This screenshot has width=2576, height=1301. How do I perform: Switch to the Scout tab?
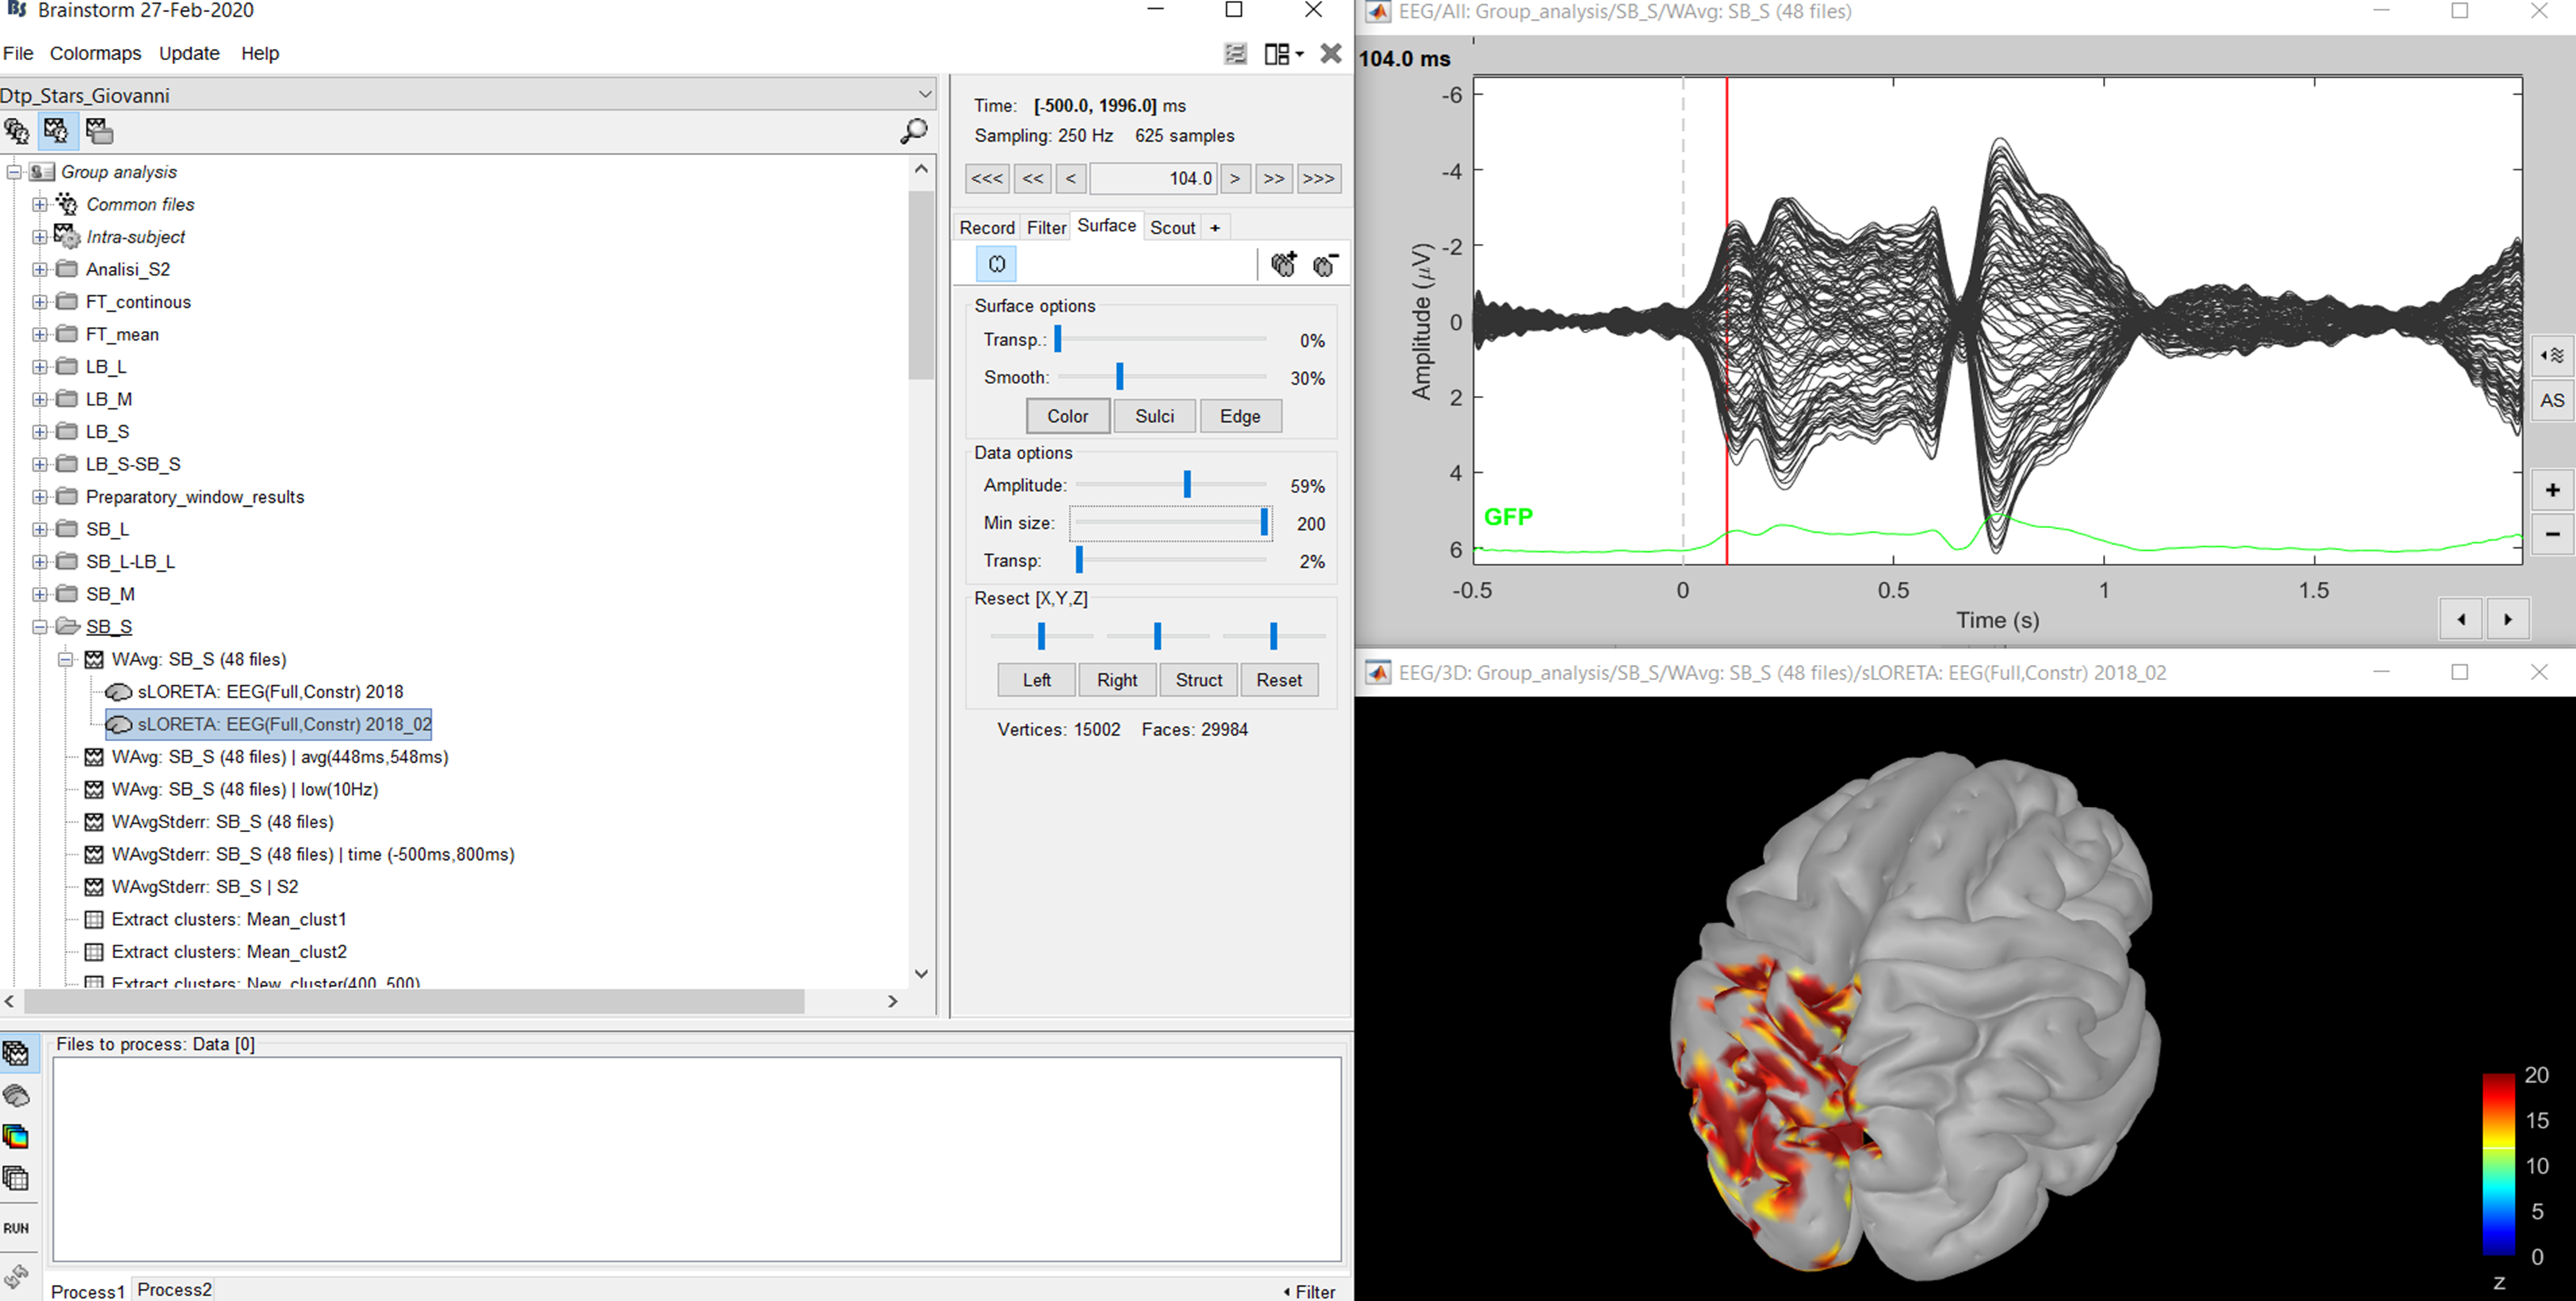pos(1172,228)
